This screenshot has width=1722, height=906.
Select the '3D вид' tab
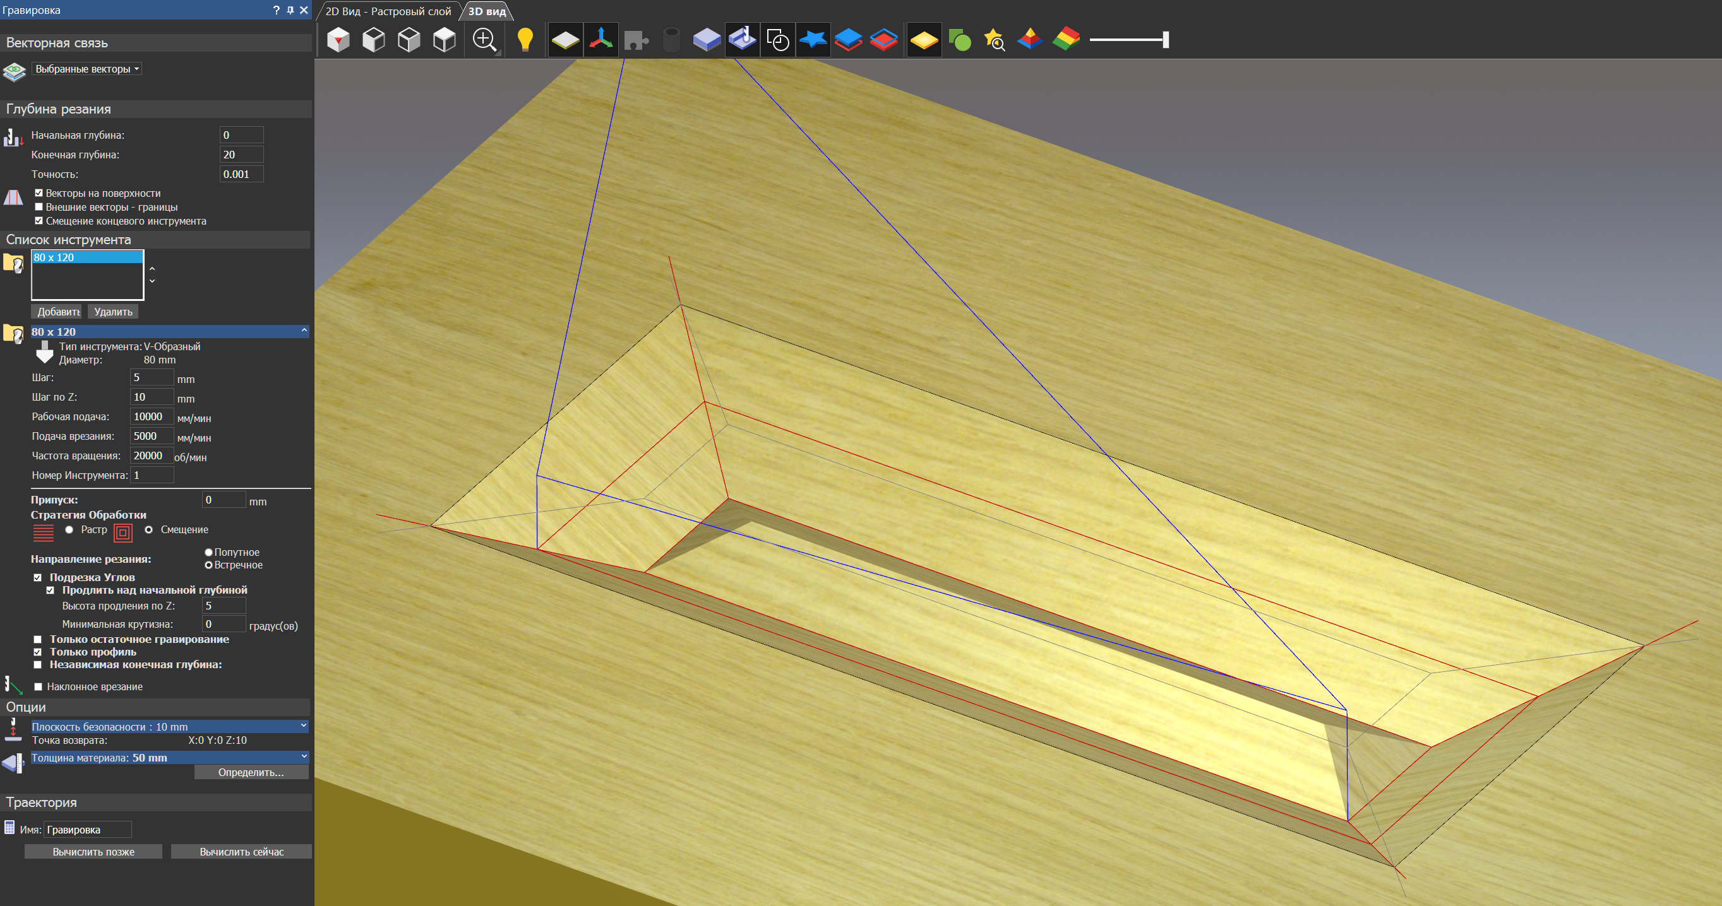pyautogui.click(x=487, y=11)
